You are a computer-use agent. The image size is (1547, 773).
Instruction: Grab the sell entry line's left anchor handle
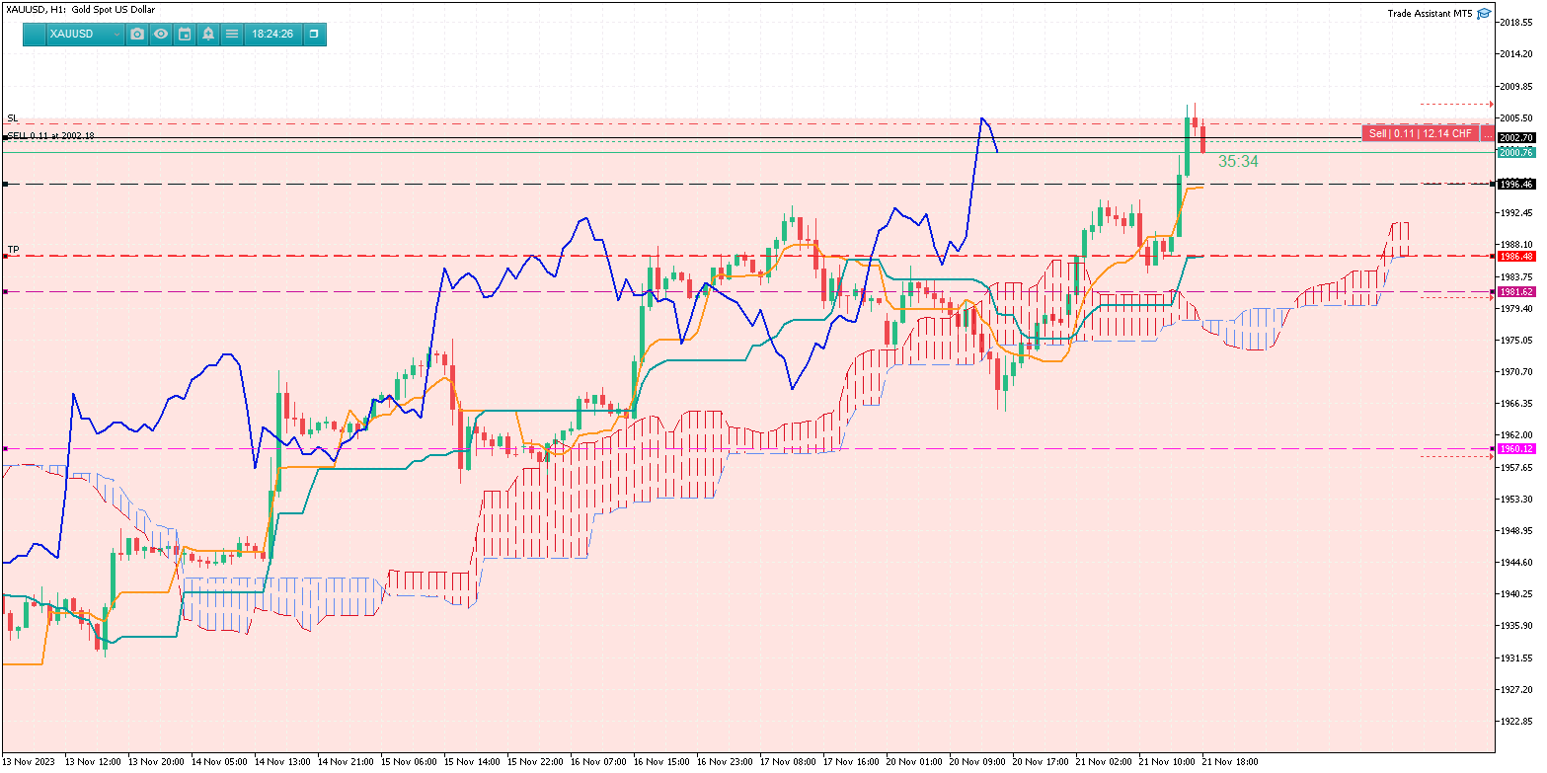pos(5,137)
